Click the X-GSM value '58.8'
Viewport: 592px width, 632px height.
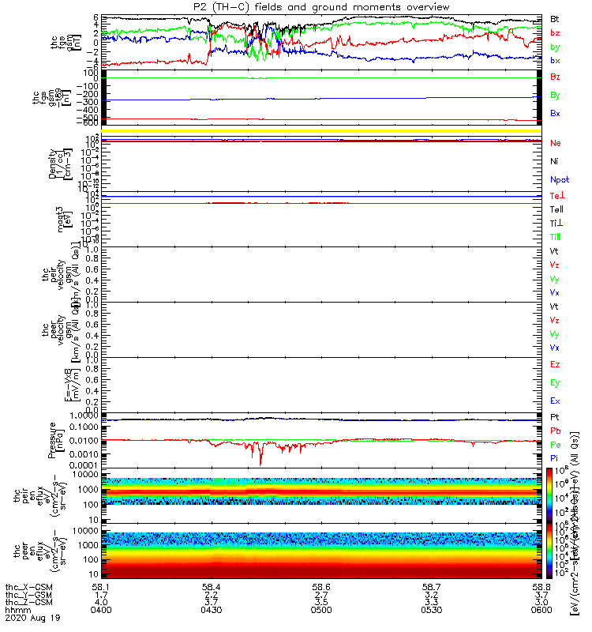click(x=541, y=588)
